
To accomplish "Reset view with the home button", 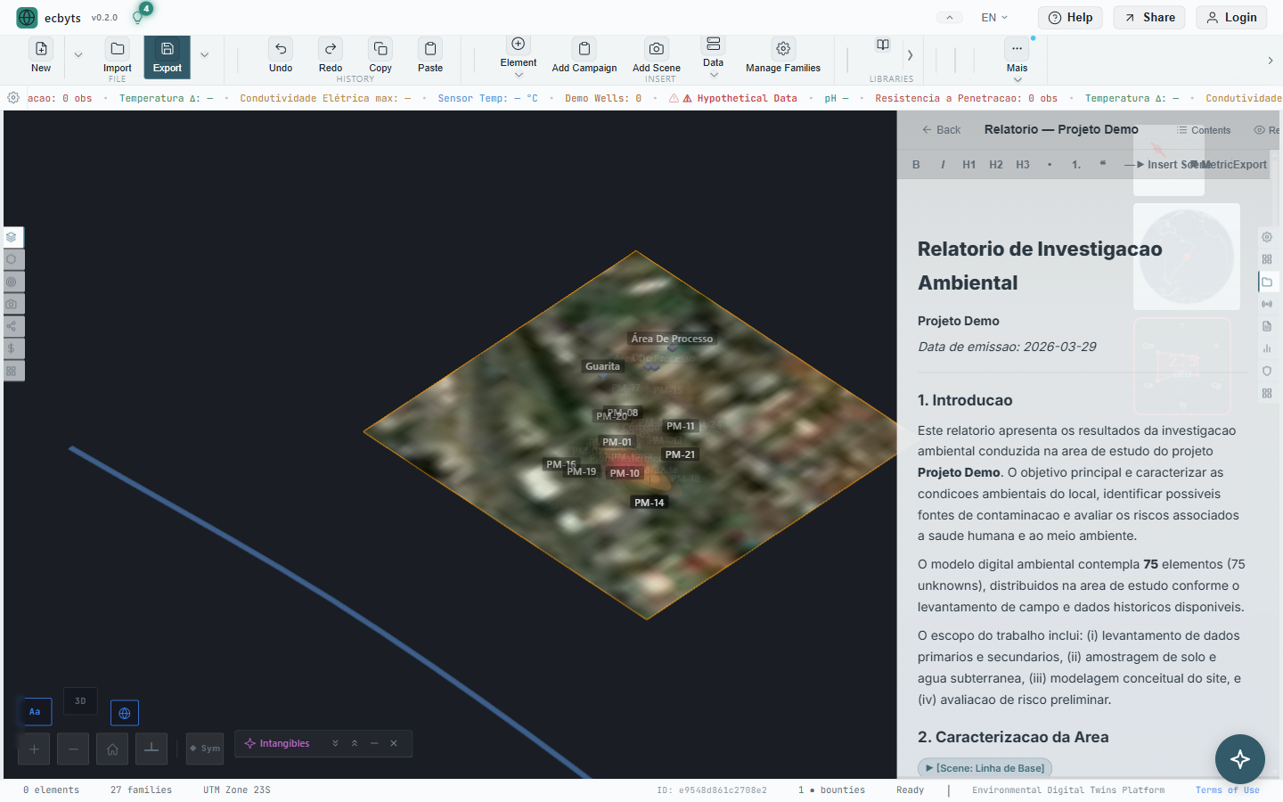I will pos(112,749).
